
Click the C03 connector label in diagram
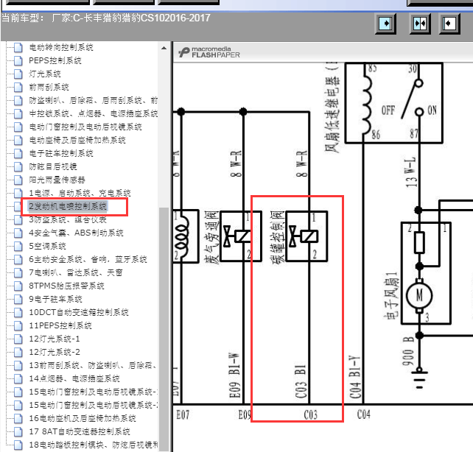pyautogui.click(x=311, y=415)
